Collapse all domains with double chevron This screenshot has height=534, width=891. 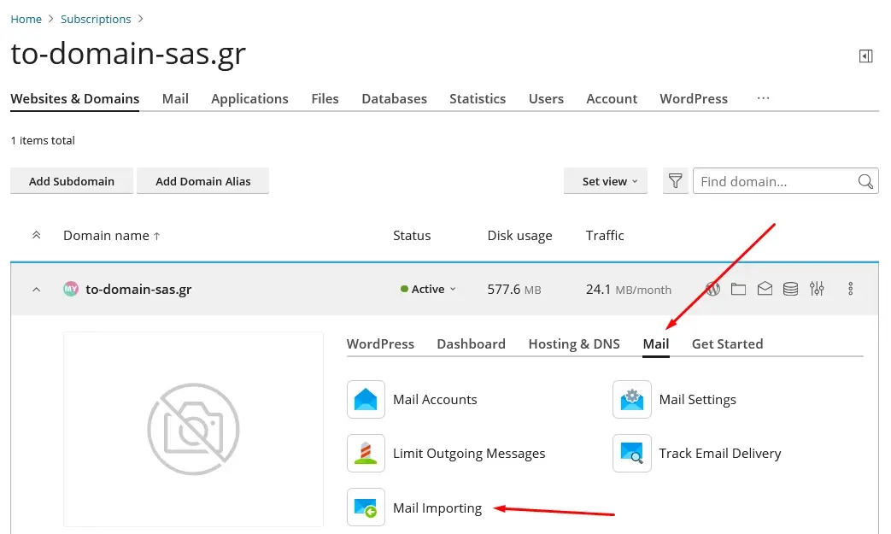(x=36, y=235)
